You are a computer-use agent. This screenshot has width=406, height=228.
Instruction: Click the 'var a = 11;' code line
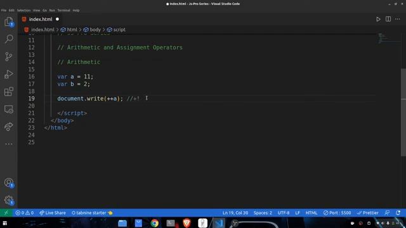click(x=75, y=77)
